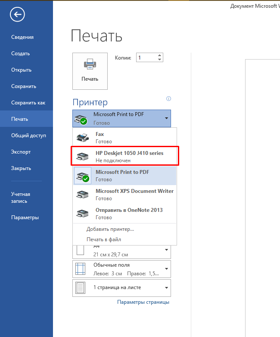
Task: Click the page icon beside 1 страница на листе
Action: click(x=81, y=288)
